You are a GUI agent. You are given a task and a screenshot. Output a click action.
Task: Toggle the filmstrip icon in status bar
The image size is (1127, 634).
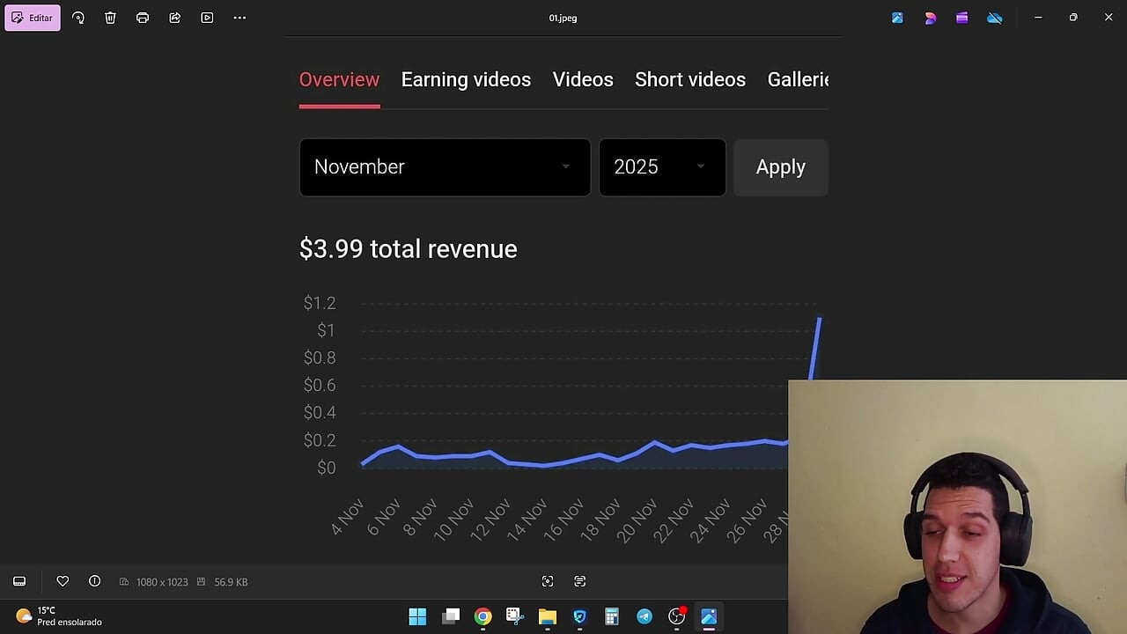(x=19, y=581)
